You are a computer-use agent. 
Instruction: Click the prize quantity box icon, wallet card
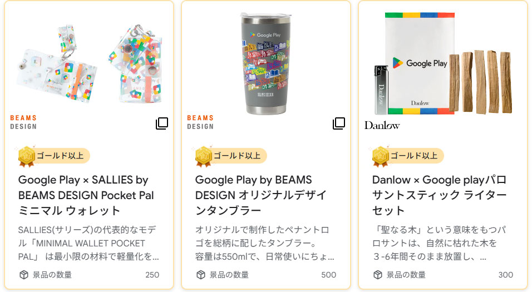tap(24, 275)
